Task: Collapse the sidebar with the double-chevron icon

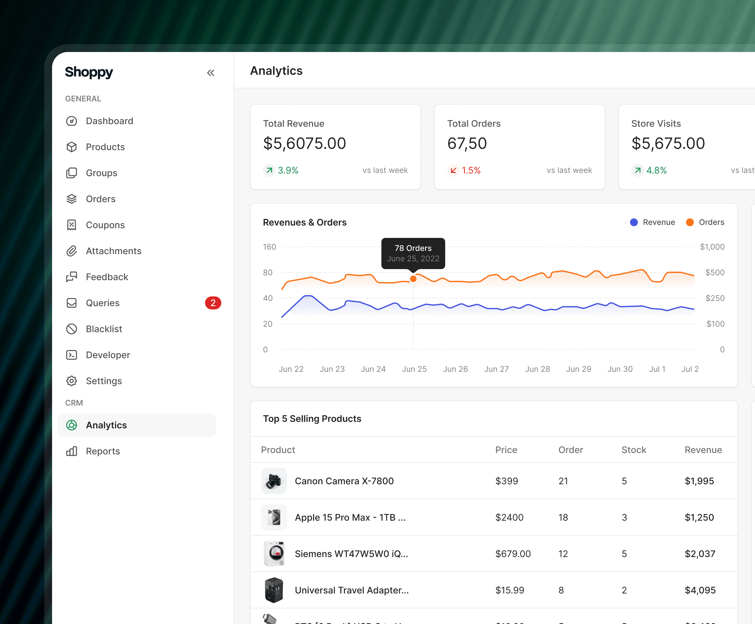Action: [x=211, y=73]
